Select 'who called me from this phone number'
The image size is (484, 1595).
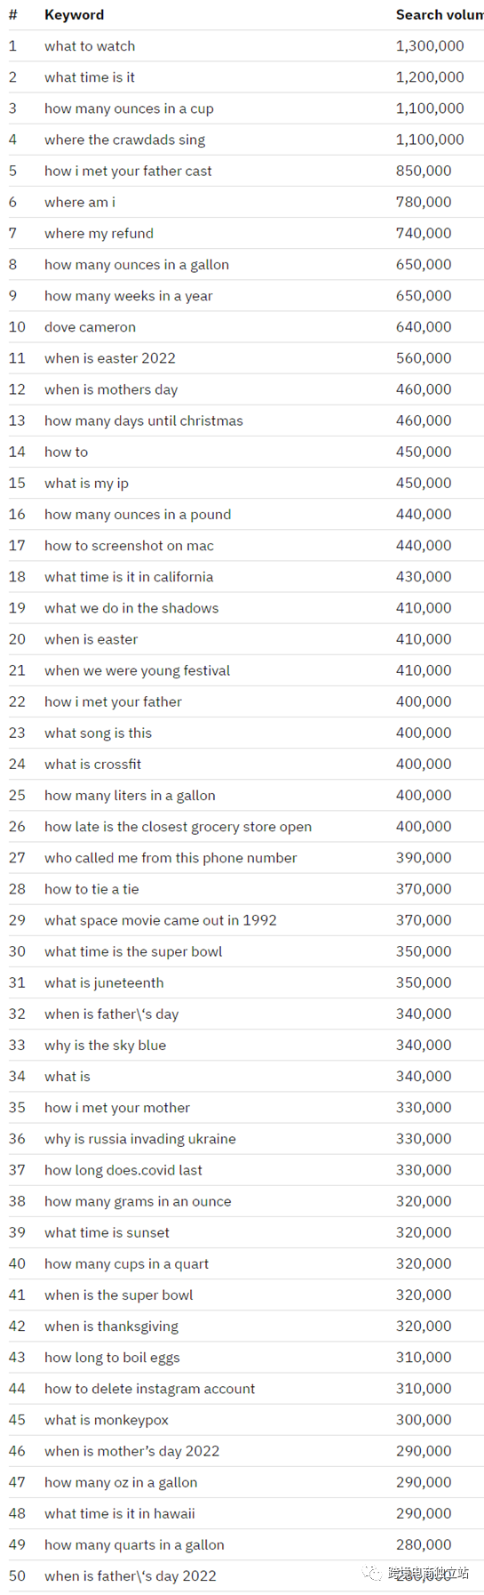(171, 858)
